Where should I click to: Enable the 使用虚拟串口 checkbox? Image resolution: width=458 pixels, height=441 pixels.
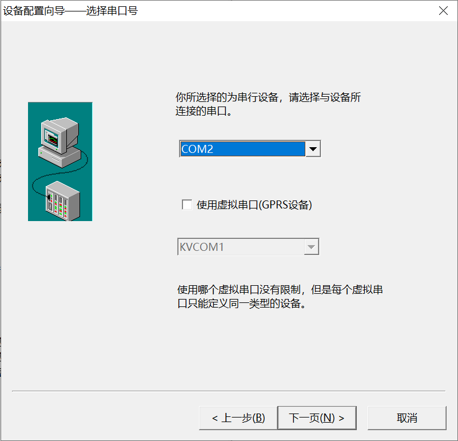(x=186, y=205)
